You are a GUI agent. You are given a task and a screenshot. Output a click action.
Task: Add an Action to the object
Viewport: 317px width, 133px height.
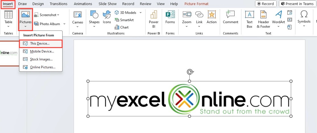click(x=212, y=17)
